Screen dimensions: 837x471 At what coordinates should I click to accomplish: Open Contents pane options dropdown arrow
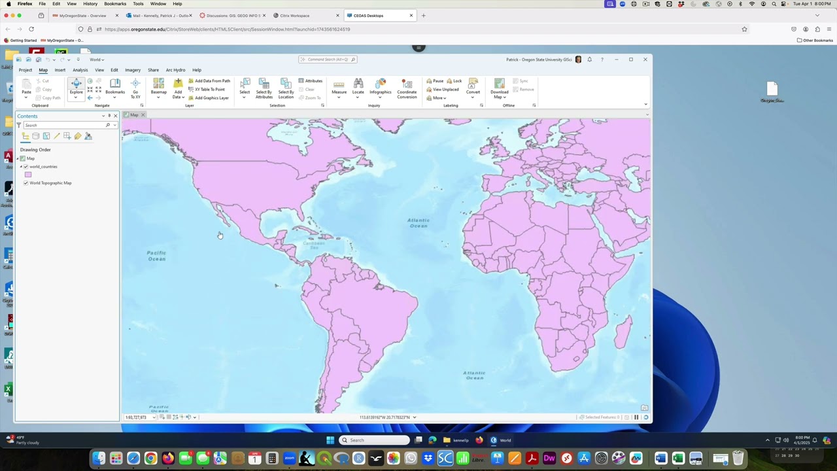[x=103, y=116]
